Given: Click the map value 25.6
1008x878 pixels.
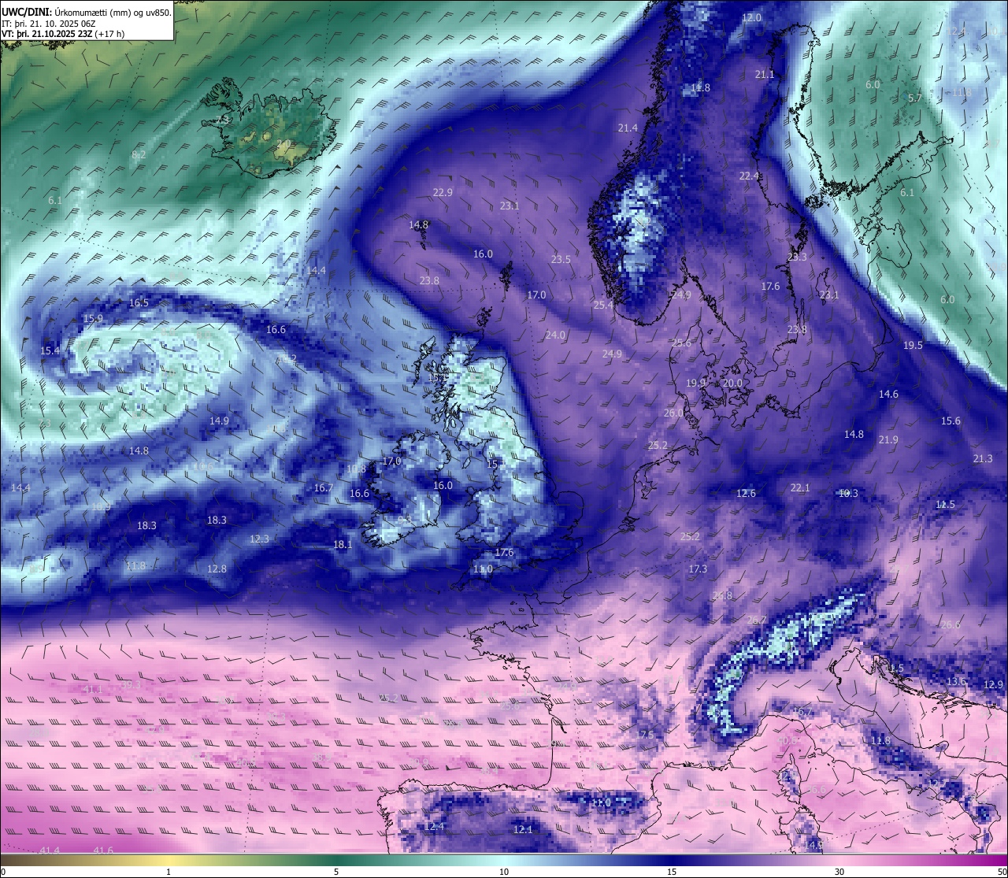Looking at the screenshot, I should (681, 343).
